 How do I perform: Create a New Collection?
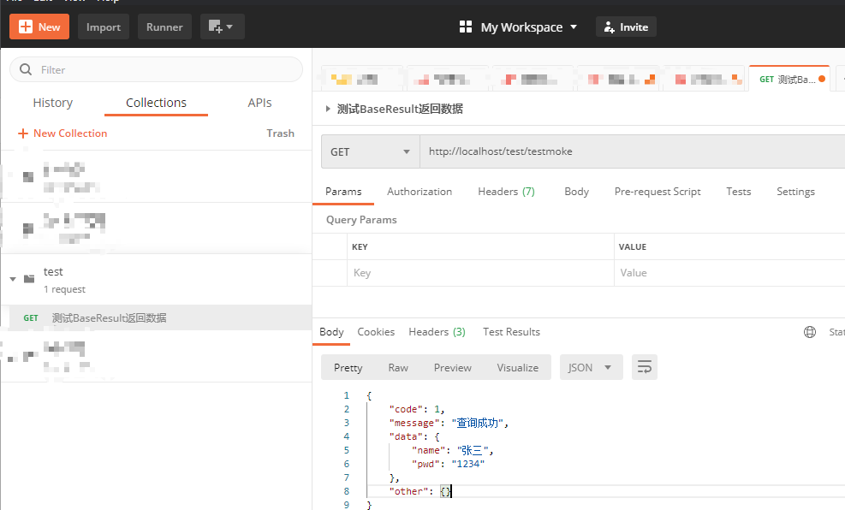point(62,133)
